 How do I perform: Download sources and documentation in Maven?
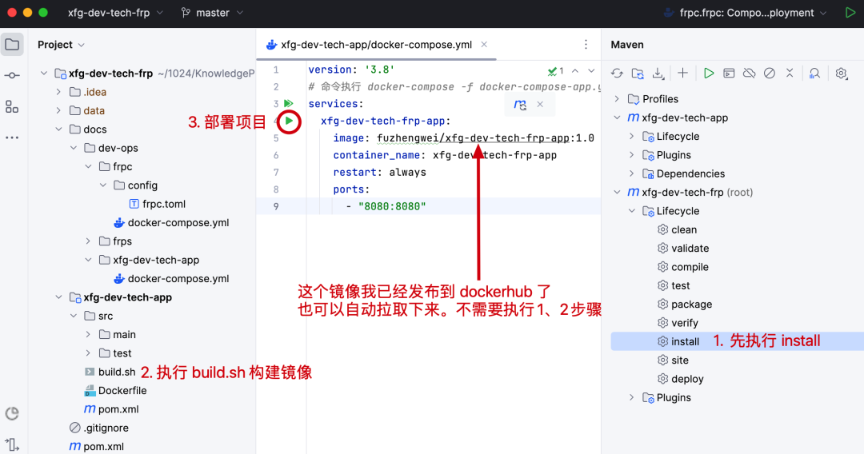click(x=658, y=74)
